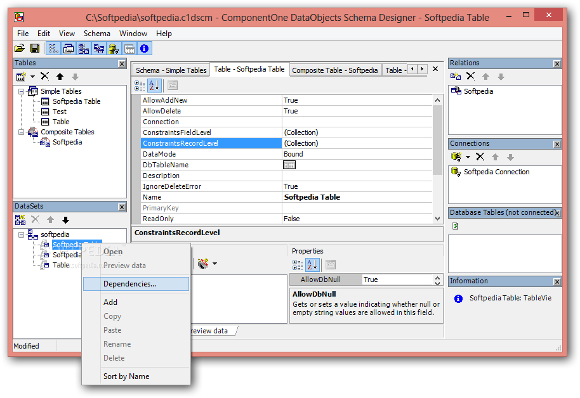
Task: Select Test table in Tables tree
Action: [x=59, y=112]
